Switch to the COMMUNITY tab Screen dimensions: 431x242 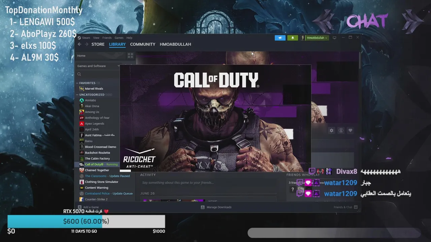[143, 44]
